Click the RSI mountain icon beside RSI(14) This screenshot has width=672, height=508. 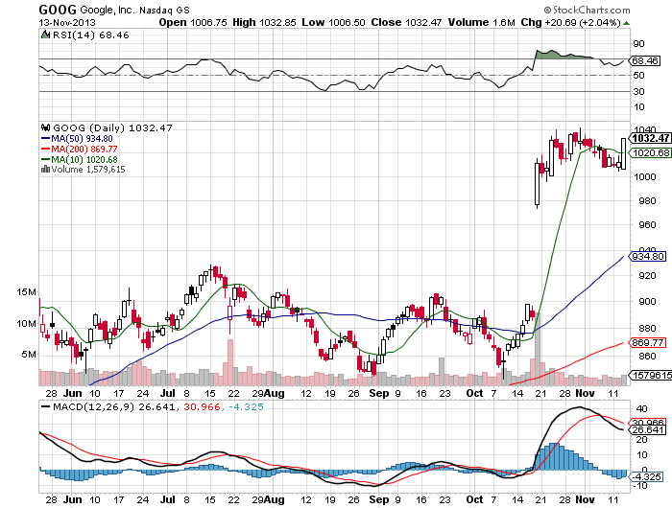click(x=45, y=35)
